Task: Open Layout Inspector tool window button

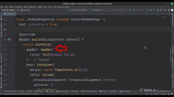Action: (x=163, y=91)
